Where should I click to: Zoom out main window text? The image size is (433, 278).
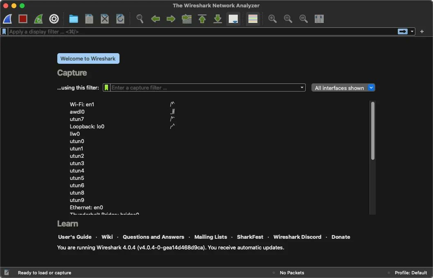click(288, 19)
